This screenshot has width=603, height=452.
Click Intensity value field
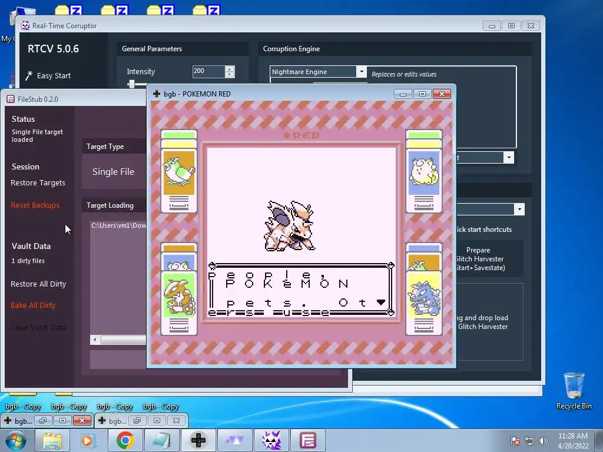coord(208,71)
